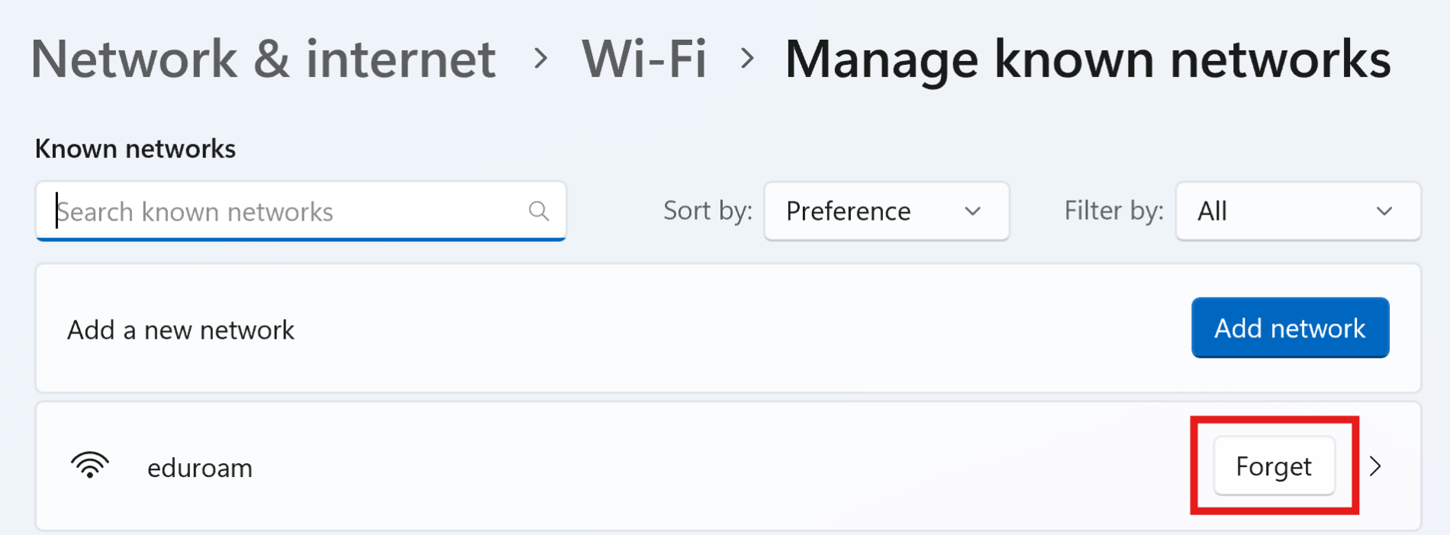Screen dimensions: 1450x535
Task: Collapse the Sort by dropdown arrow
Action: (x=972, y=213)
